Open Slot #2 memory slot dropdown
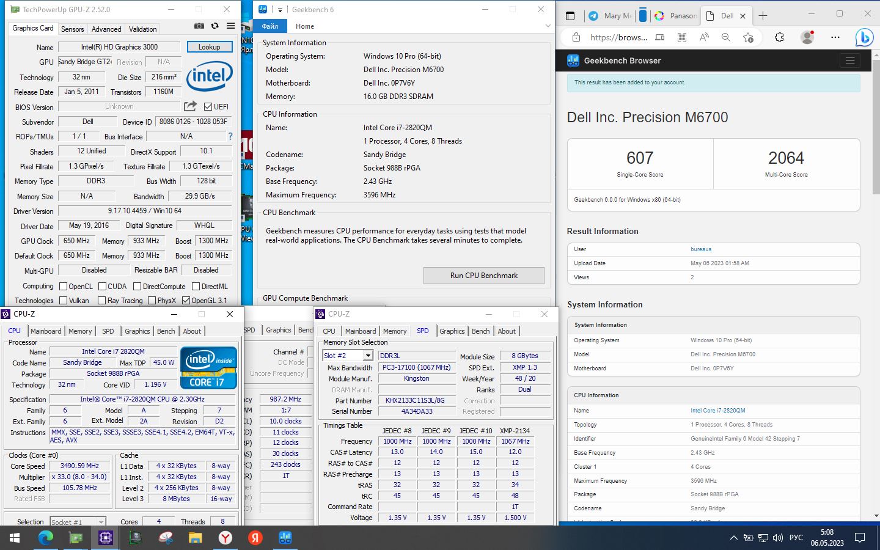This screenshot has width=880, height=550. click(x=368, y=356)
